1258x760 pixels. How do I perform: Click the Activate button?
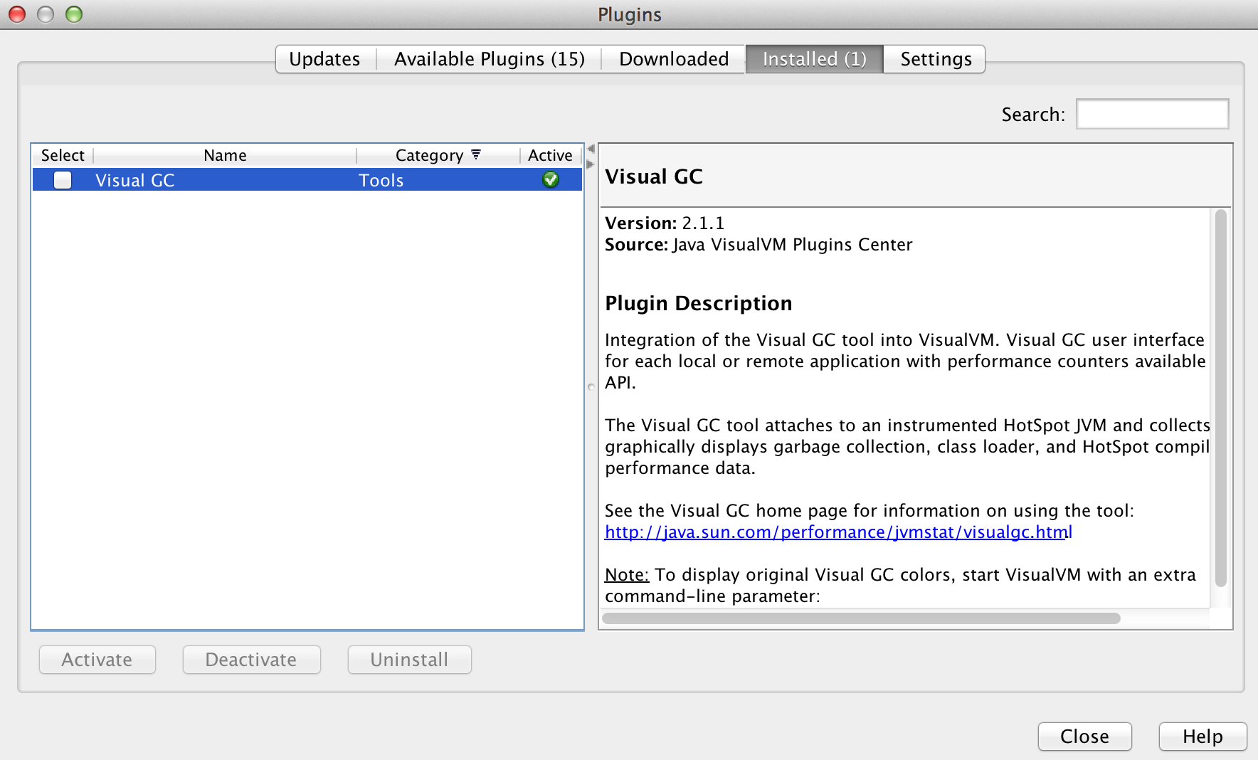(97, 660)
